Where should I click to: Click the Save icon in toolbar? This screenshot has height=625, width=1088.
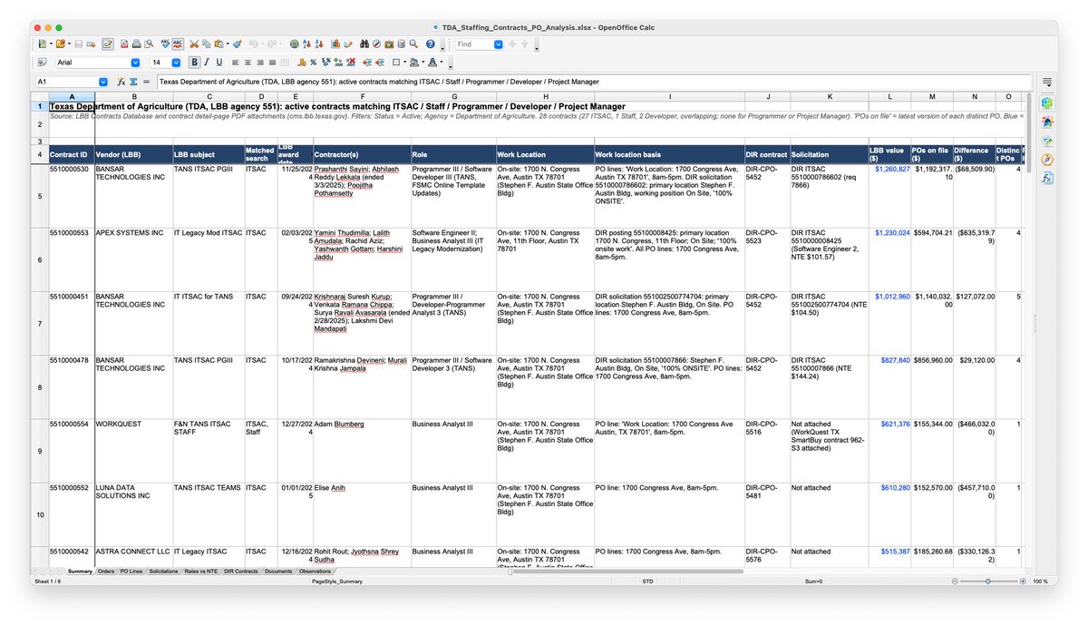[78, 44]
